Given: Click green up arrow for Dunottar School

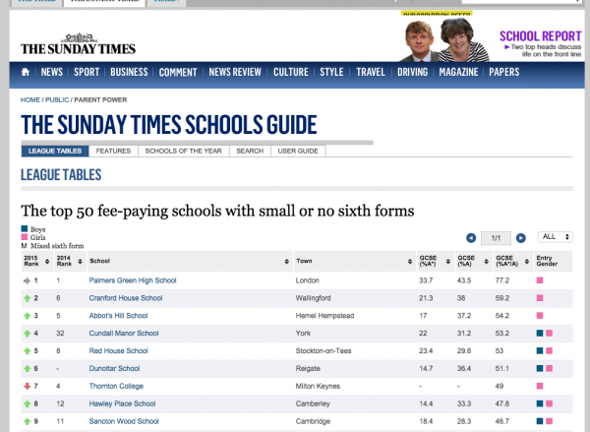Looking at the screenshot, I should [28, 369].
